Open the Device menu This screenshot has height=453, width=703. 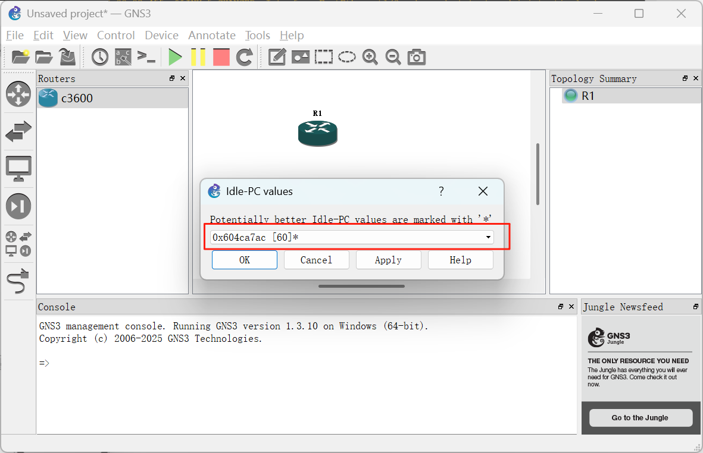pyautogui.click(x=161, y=35)
